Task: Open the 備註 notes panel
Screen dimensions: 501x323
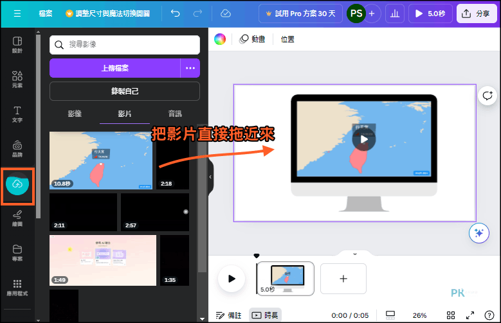Action: tap(229, 315)
